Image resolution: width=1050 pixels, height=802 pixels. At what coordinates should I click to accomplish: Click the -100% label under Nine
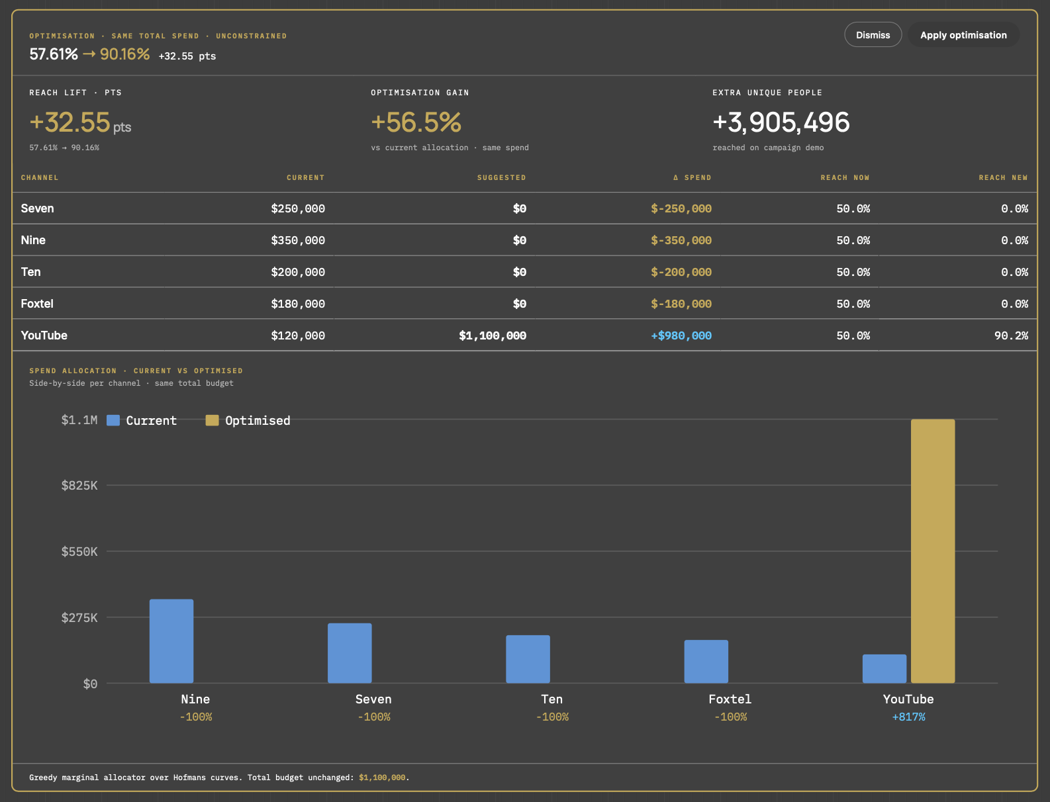tap(195, 717)
